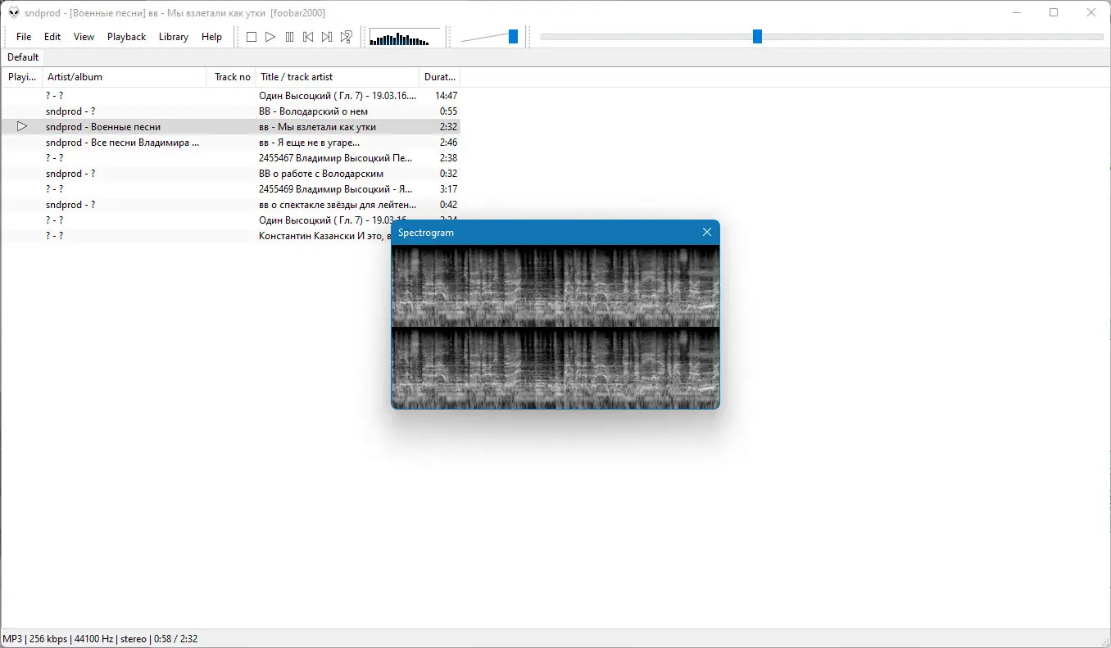Switch to the Default playlist tab
This screenshot has height=648, width=1111.
click(23, 57)
